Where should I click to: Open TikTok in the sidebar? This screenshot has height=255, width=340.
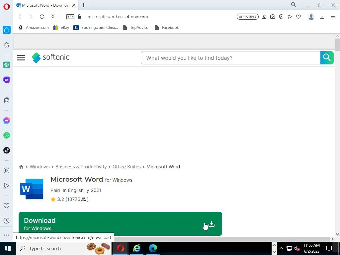coord(7,150)
